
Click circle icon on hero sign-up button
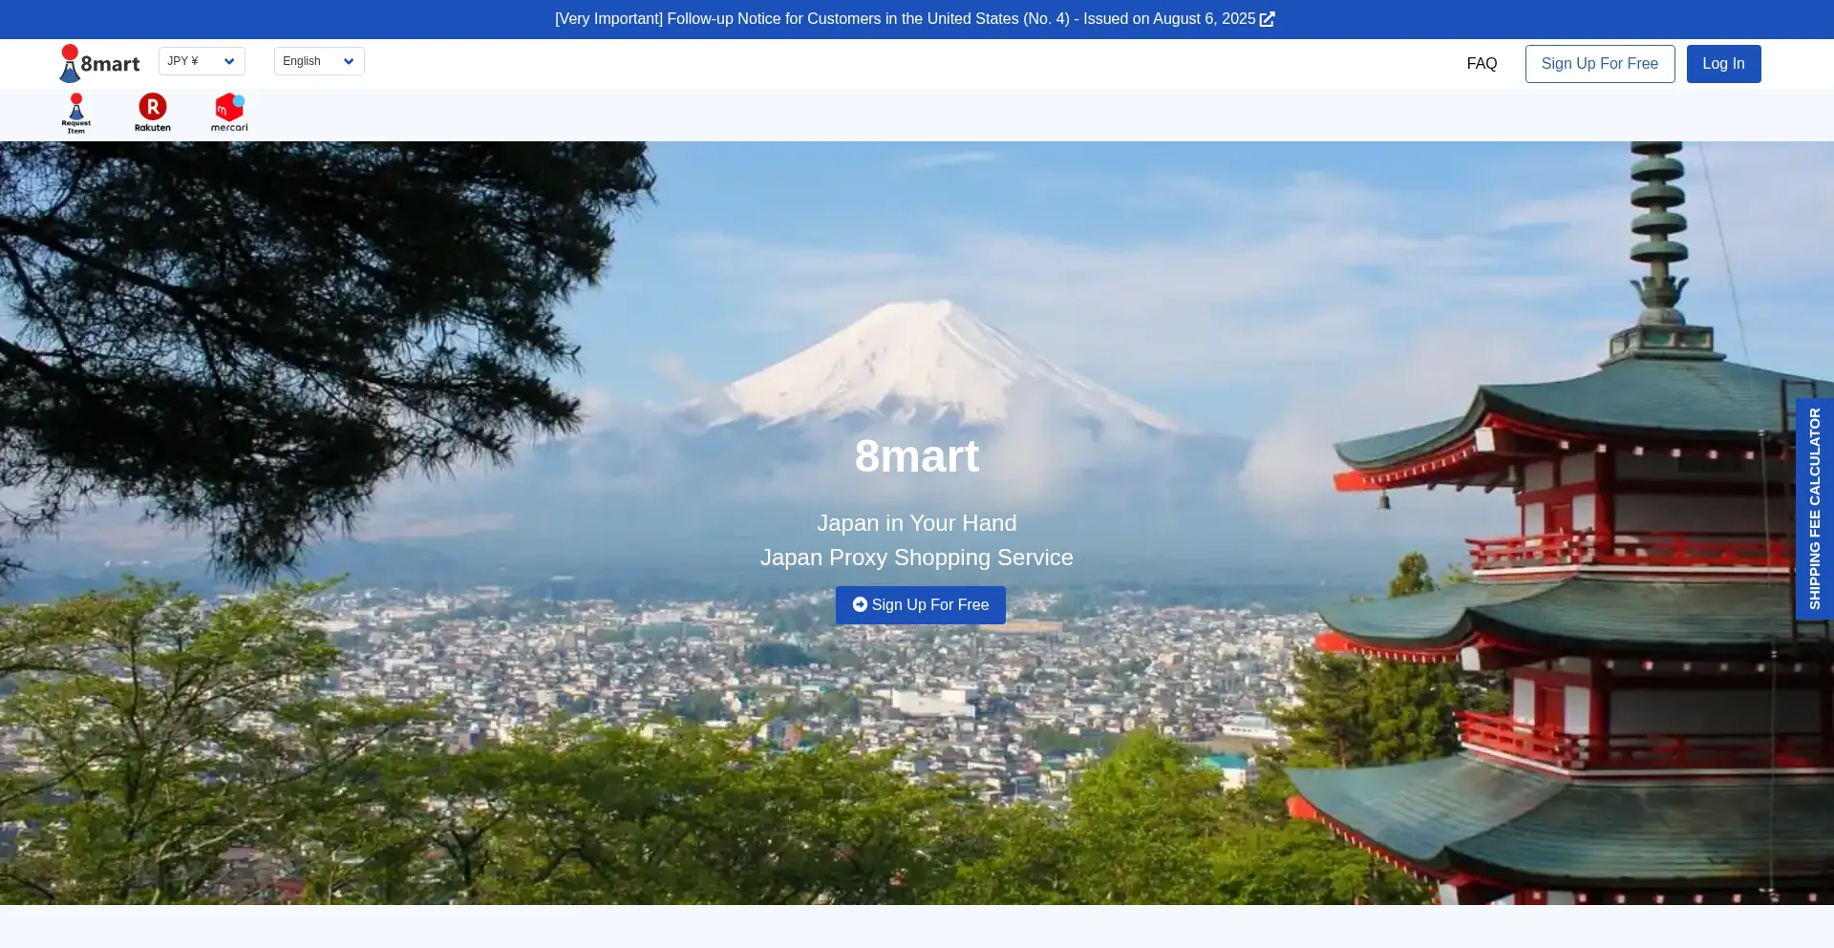coord(860,604)
